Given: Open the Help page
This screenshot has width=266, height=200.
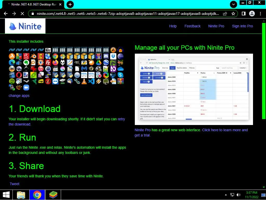Looking at the screenshot, I should click(173, 26).
